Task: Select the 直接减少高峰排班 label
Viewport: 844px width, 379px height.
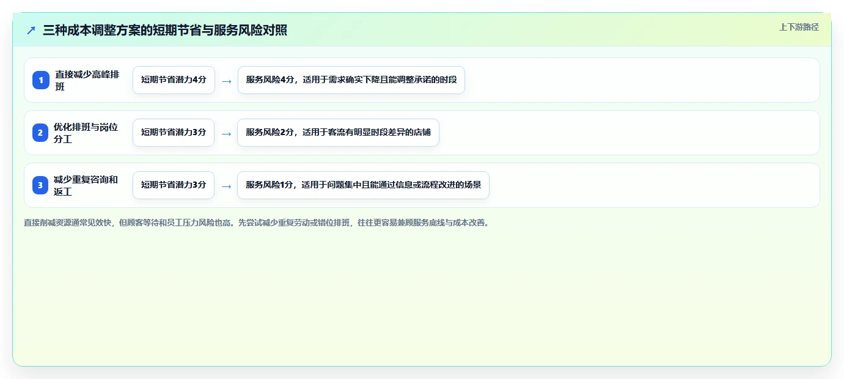Action: 87,80
